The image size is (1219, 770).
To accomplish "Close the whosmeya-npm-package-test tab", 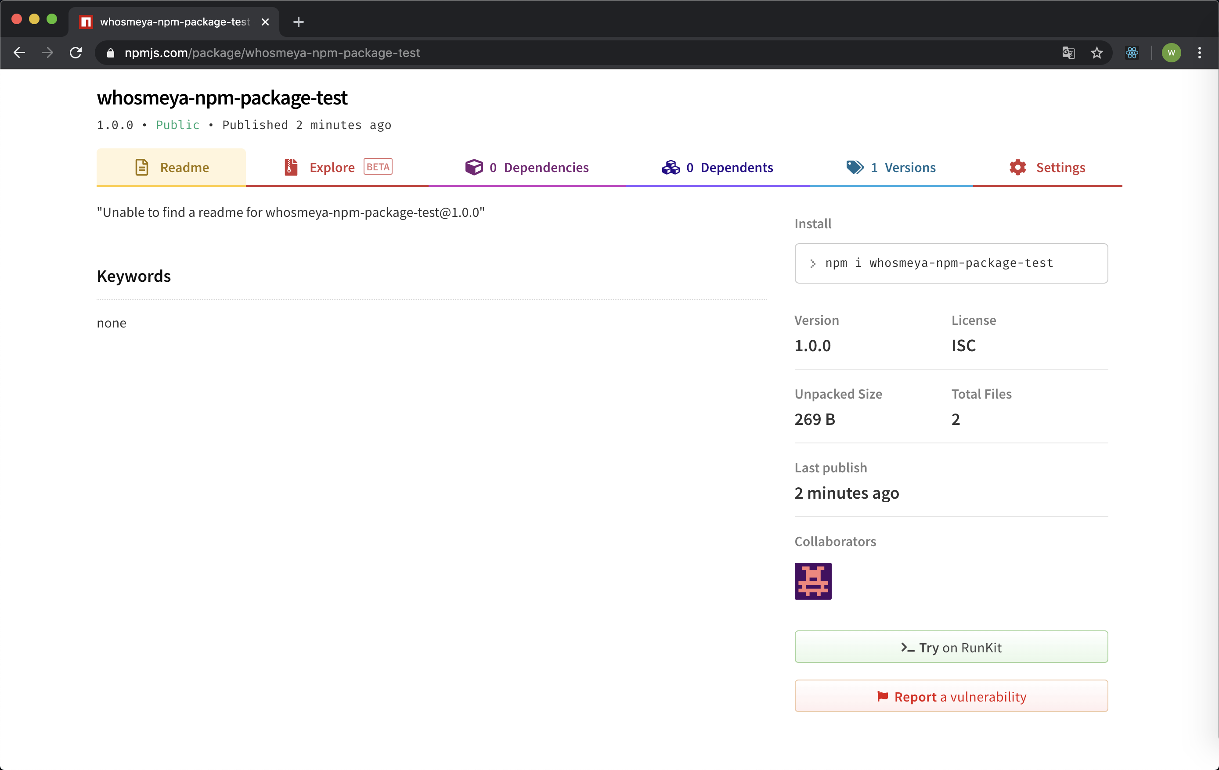I will click(265, 22).
